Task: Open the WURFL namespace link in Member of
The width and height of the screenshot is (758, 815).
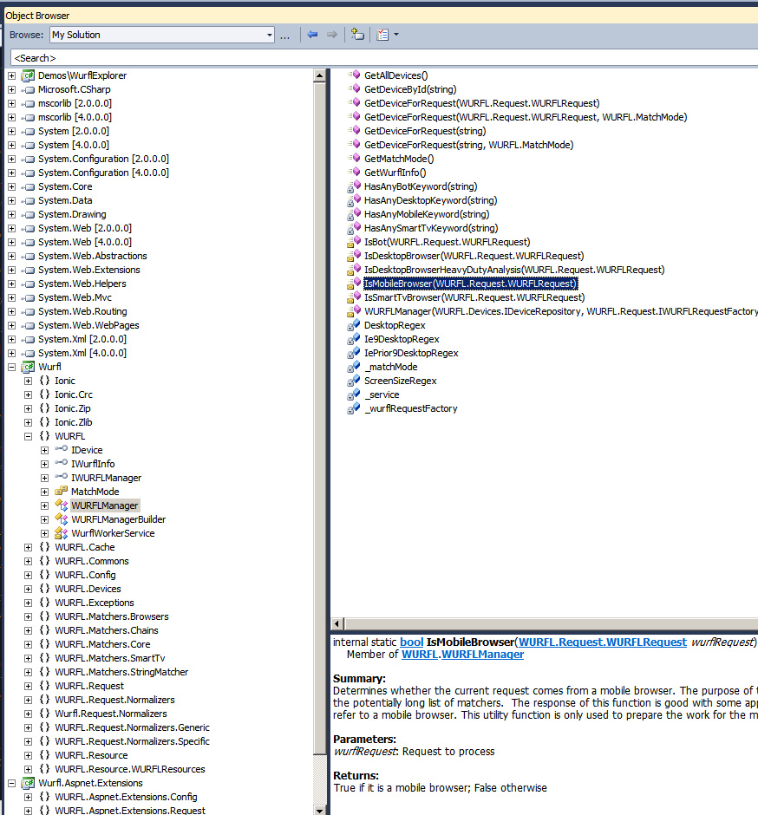Action: pos(420,655)
